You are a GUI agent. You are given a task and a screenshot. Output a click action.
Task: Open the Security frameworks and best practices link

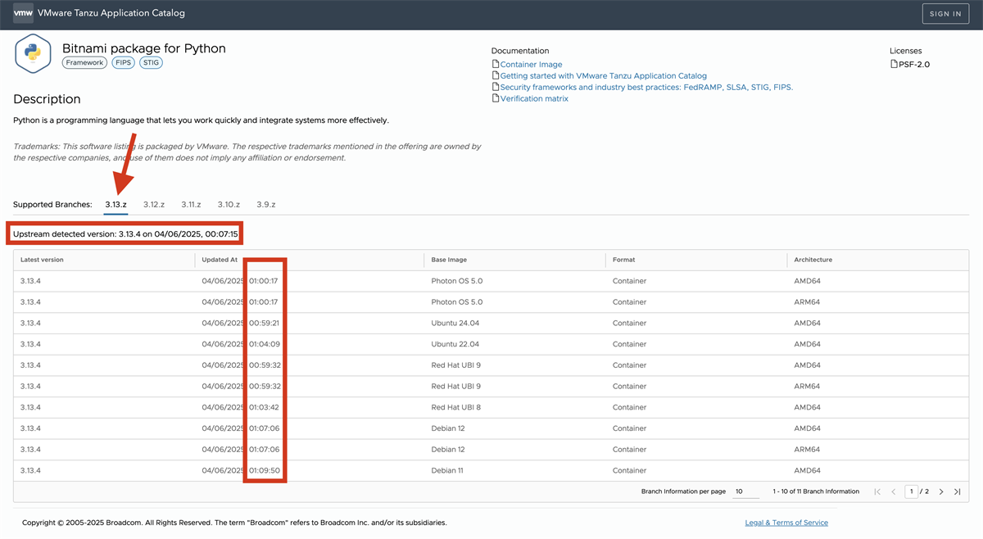[x=646, y=88]
